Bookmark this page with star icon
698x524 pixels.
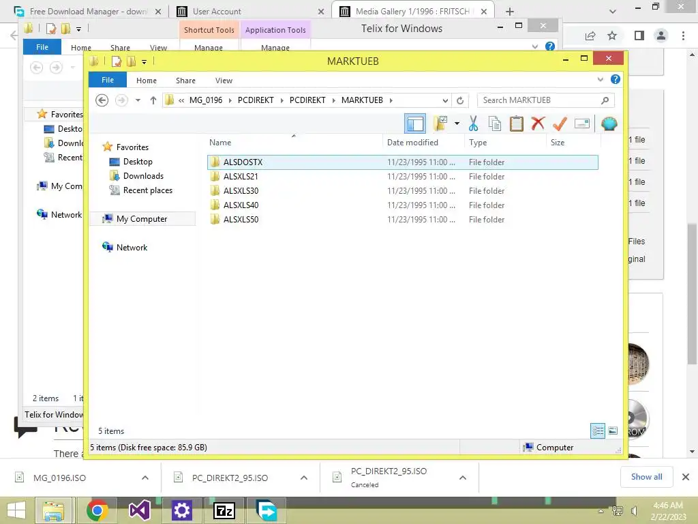(x=612, y=35)
